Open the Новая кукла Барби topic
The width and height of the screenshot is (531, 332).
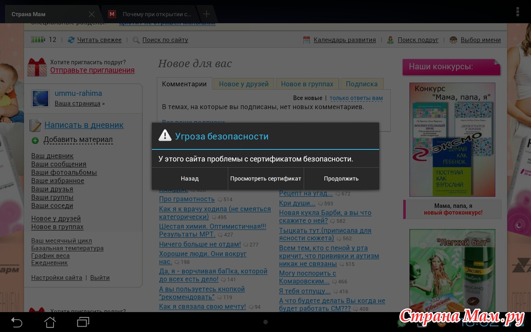pyautogui.click(x=325, y=216)
